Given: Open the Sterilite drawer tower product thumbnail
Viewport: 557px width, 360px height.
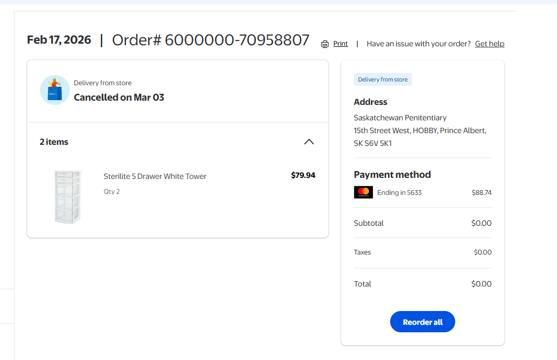Looking at the screenshot, I should pos(68,197).
